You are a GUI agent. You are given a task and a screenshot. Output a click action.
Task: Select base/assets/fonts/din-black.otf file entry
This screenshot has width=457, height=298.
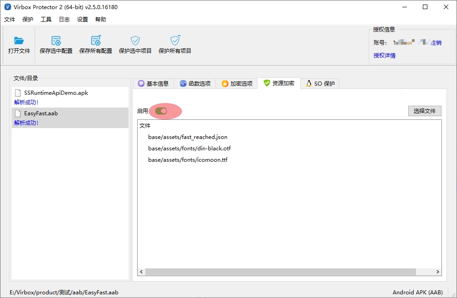[x=189, y=148]
